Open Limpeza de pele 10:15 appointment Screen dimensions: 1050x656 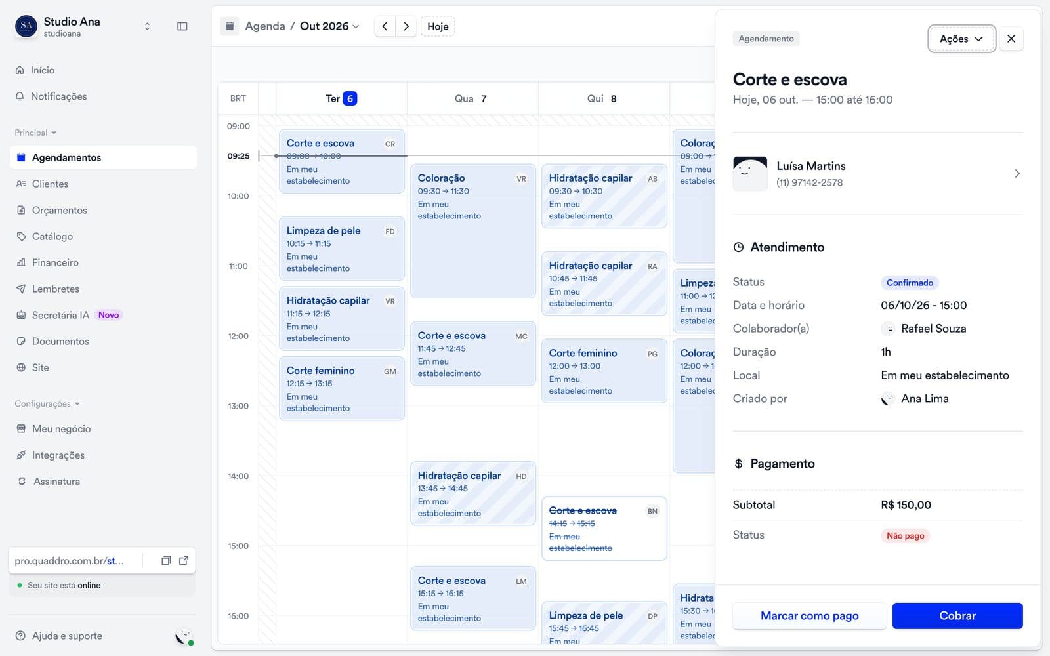point(342,249)
